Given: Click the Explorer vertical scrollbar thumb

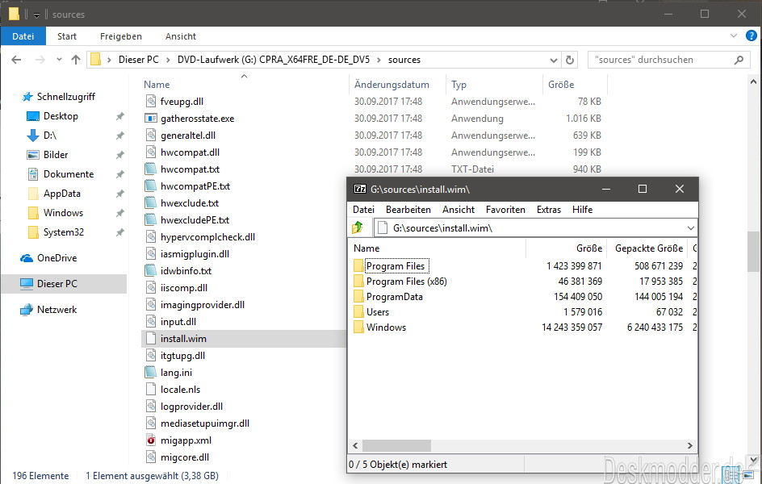Looking at the screenshot, I should pyautogui.click(x=753, y=252).
